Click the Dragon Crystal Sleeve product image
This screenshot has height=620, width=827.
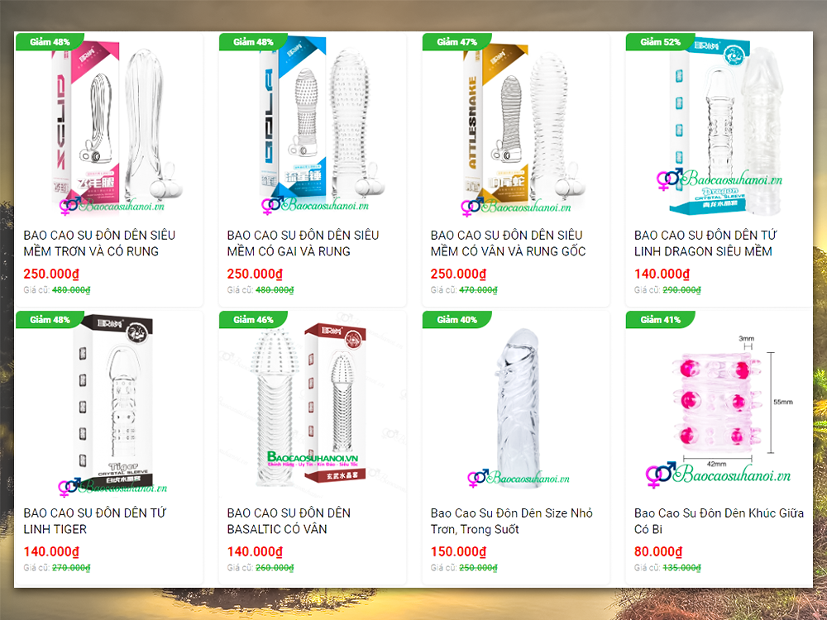(x=719, y=126)
